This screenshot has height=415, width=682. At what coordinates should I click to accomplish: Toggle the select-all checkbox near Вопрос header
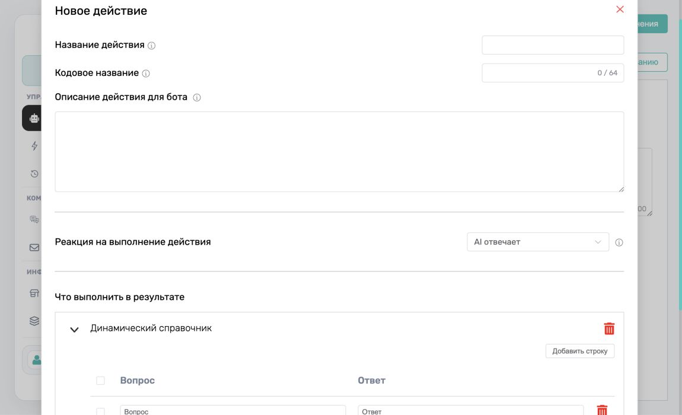(x=100, y=381)
